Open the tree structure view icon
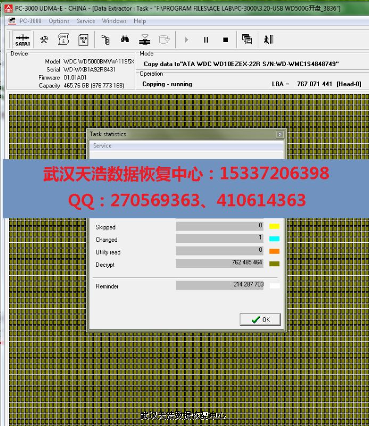 pos(105,39)
